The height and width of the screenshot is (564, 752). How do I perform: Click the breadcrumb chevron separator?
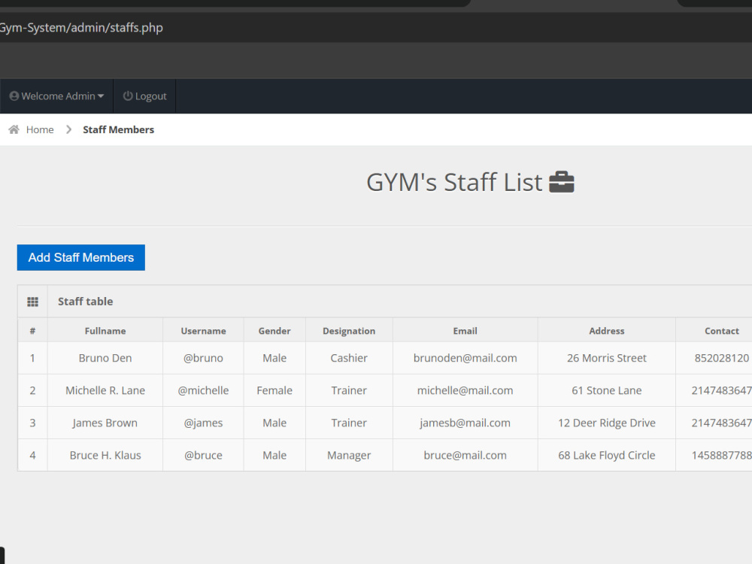68,129
